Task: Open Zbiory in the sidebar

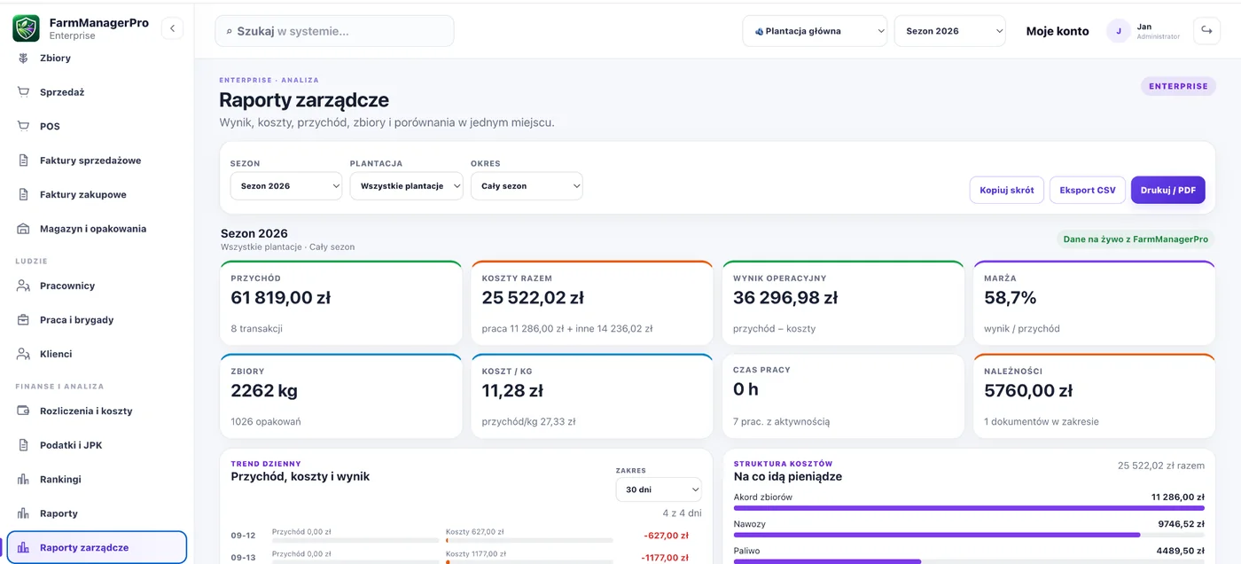Action: coord(97,58)
